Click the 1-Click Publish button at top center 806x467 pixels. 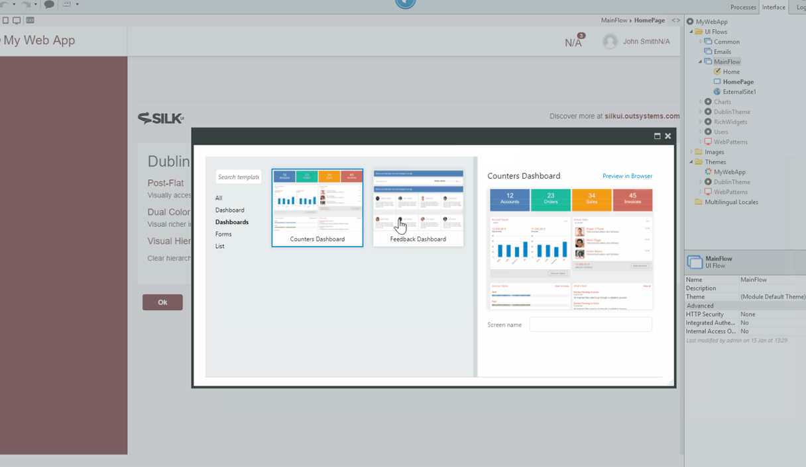click(x=404, y=5)
